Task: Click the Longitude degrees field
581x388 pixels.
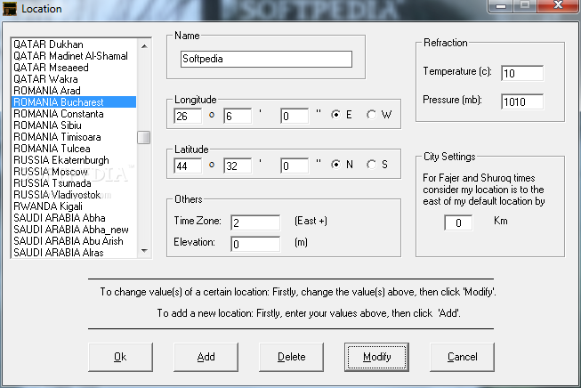Action: coord(188,116)
